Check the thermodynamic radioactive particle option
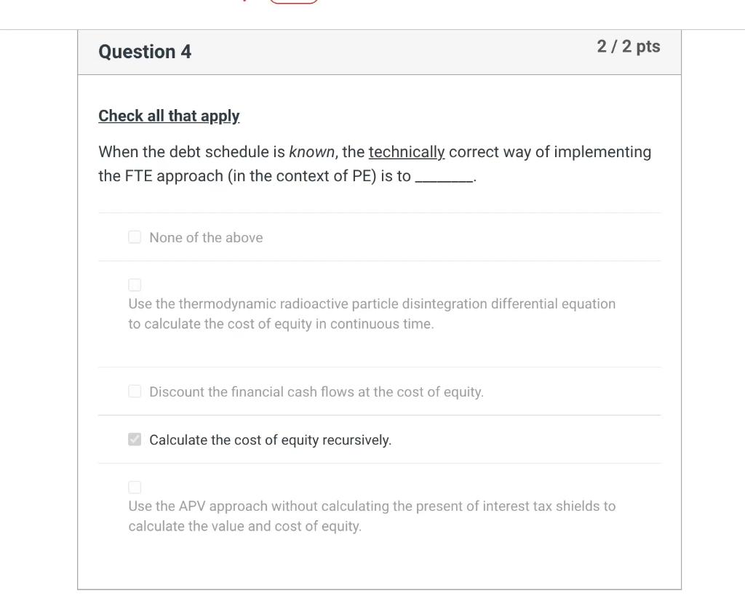This screenshot has height=609, width=745. [x=135, y=284]
